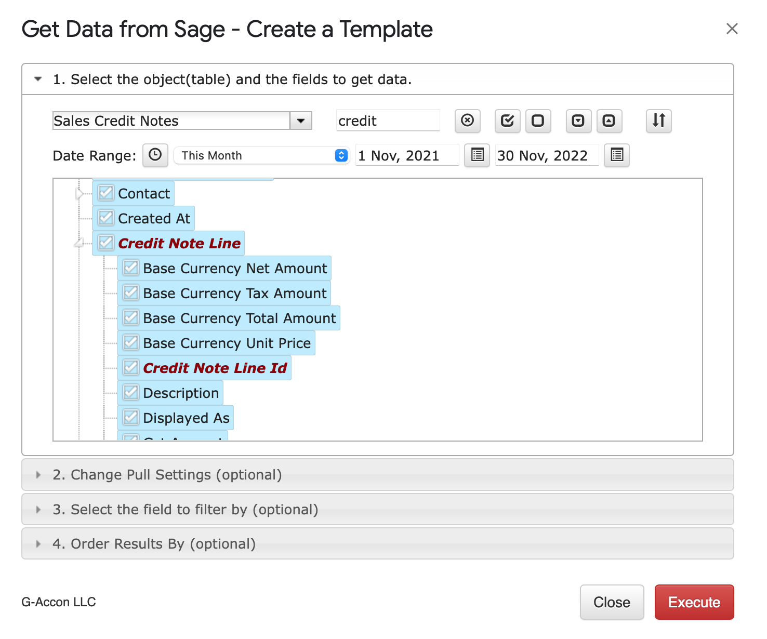
Task: Click the sort fields arrows icon
Action: pyautogui.click(x=658, y=121)
